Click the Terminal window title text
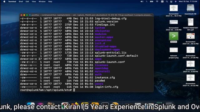 pos(92,15)
